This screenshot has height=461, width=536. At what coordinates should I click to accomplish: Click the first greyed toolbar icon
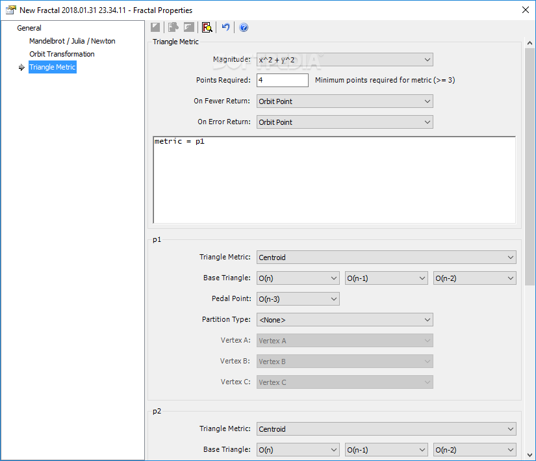click(155, 27)
